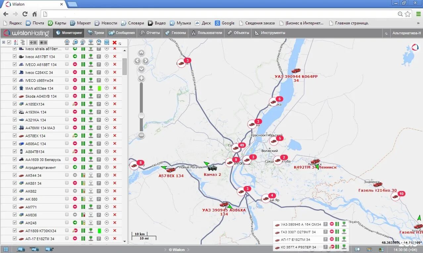Open the Отчеты tab
The image size is (423, 253).
coord(150,33)
